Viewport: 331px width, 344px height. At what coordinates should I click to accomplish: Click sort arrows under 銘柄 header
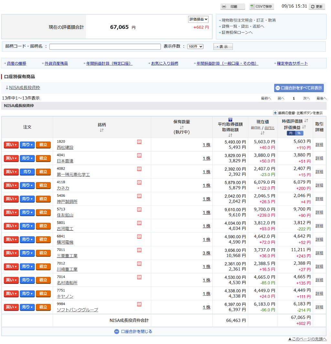[102, 130]
